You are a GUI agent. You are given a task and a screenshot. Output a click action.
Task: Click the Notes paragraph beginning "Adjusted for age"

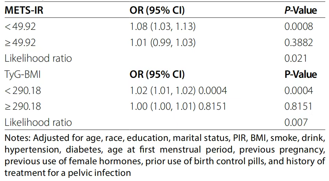[165, 155]
